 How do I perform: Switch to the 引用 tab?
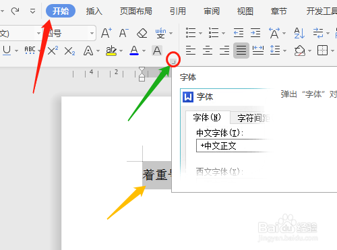178,11
